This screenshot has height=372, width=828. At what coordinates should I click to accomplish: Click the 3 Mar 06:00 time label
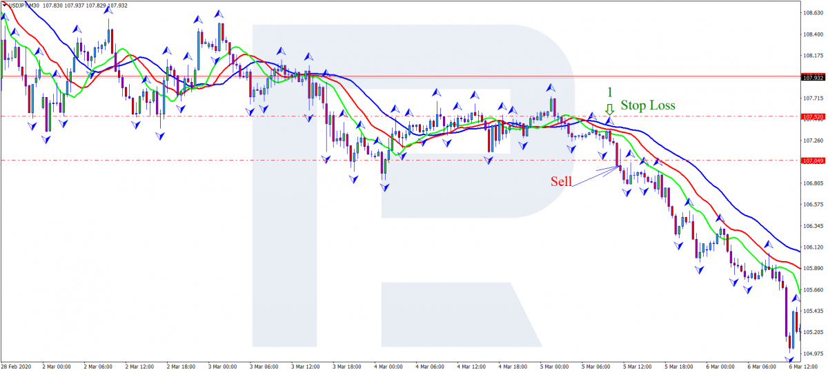pos(265,367)
